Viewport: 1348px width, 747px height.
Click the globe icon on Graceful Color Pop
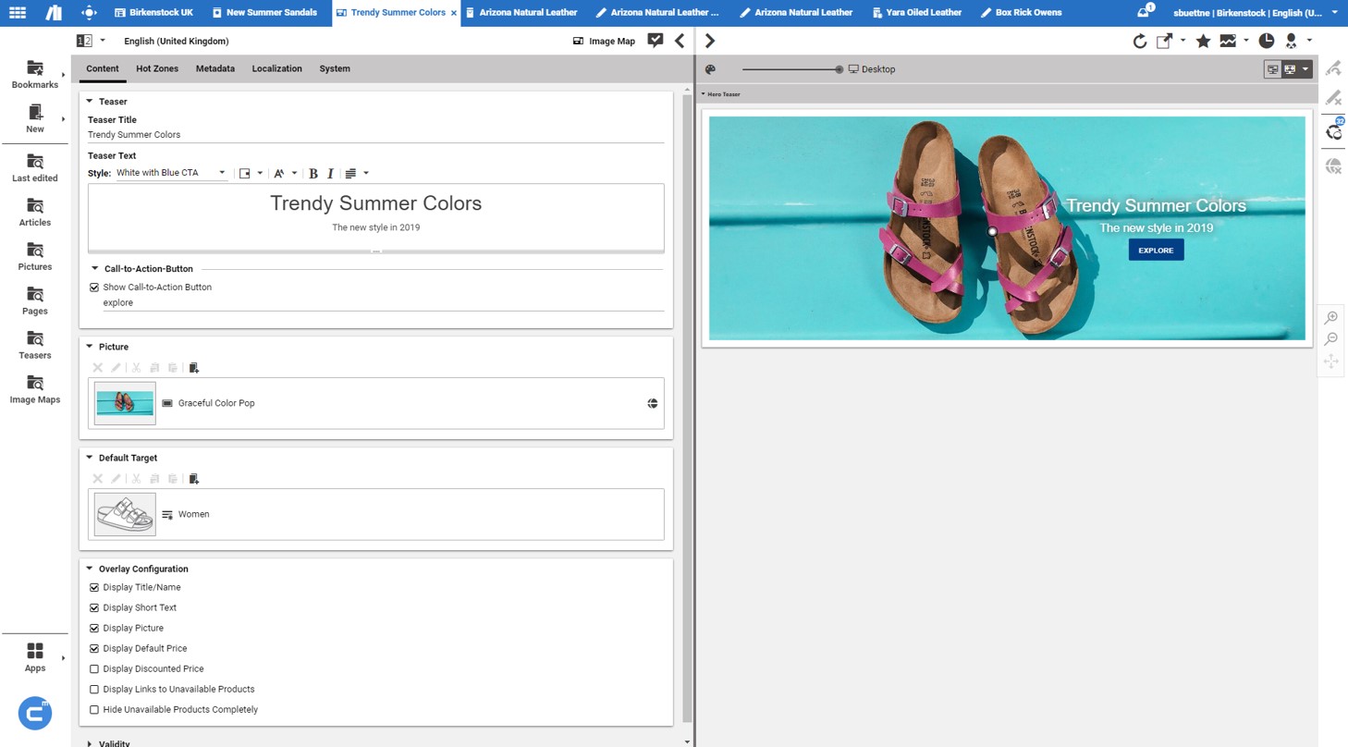point(653,403)
